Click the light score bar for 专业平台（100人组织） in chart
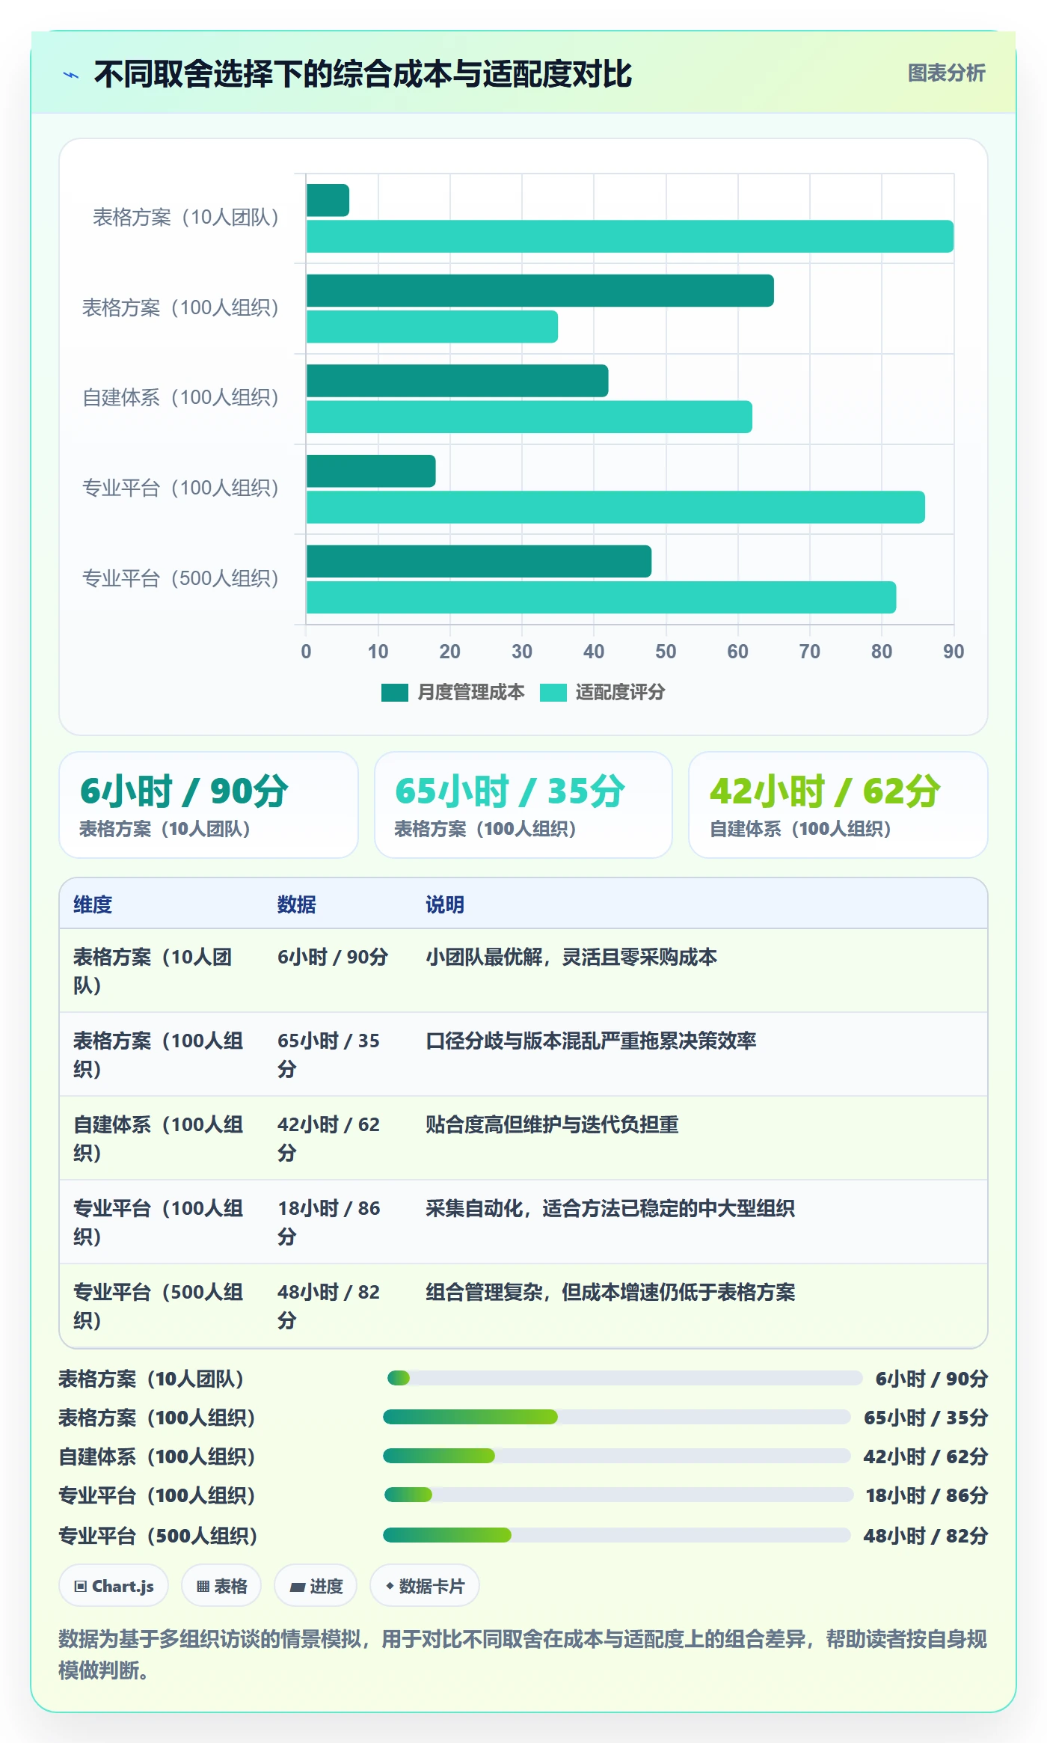The width and height of the screenshot is (1047, 1743). pos(615,507)
